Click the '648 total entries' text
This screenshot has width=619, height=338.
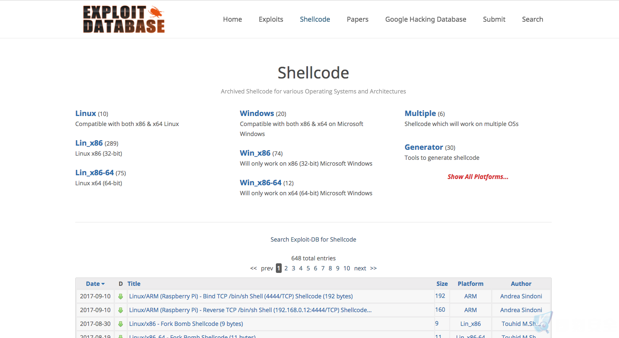313,258
